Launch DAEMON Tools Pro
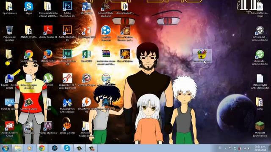 86,105
